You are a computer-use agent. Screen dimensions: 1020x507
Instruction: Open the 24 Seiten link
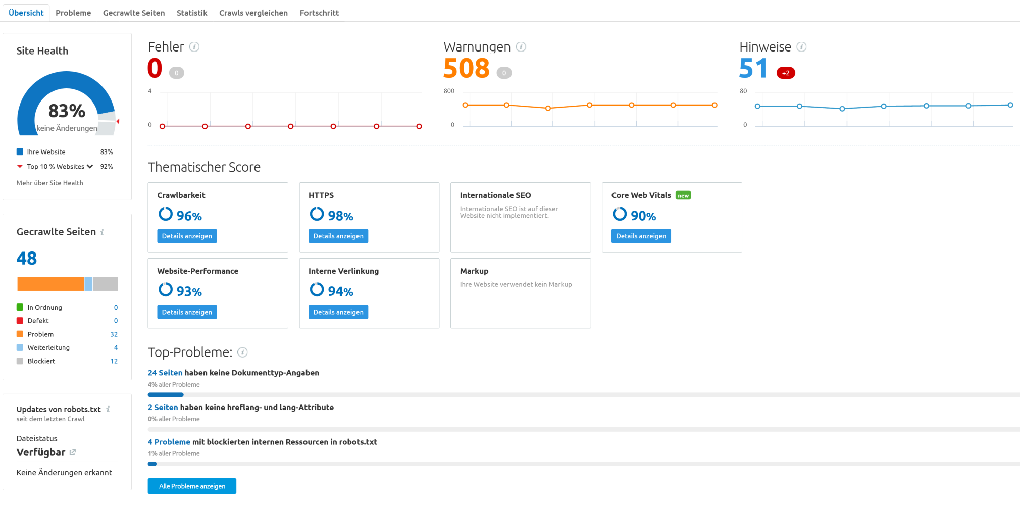tap(165, 373)
